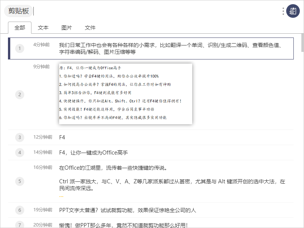Switch to the 文件 tab

click(x=90, y=28)
